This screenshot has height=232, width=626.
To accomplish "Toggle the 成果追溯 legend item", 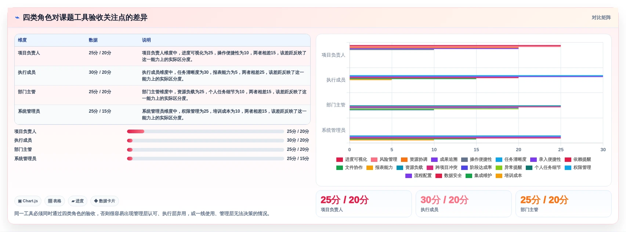I will coord(444,159).
